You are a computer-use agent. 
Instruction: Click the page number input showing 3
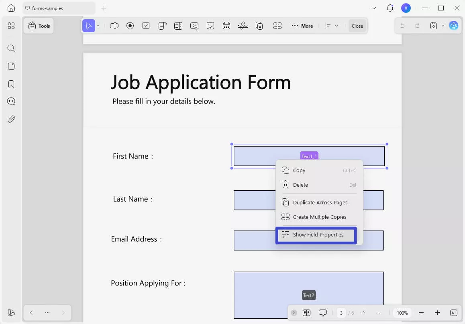click(x=341, y=312)
